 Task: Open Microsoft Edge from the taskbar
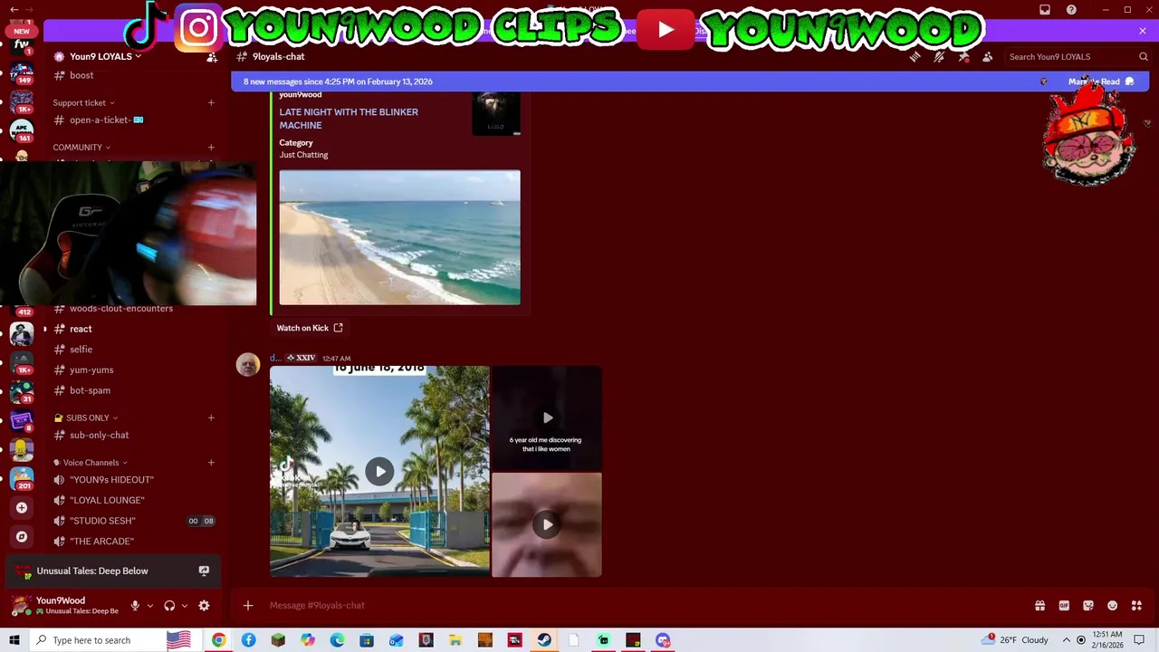point(337,640)
